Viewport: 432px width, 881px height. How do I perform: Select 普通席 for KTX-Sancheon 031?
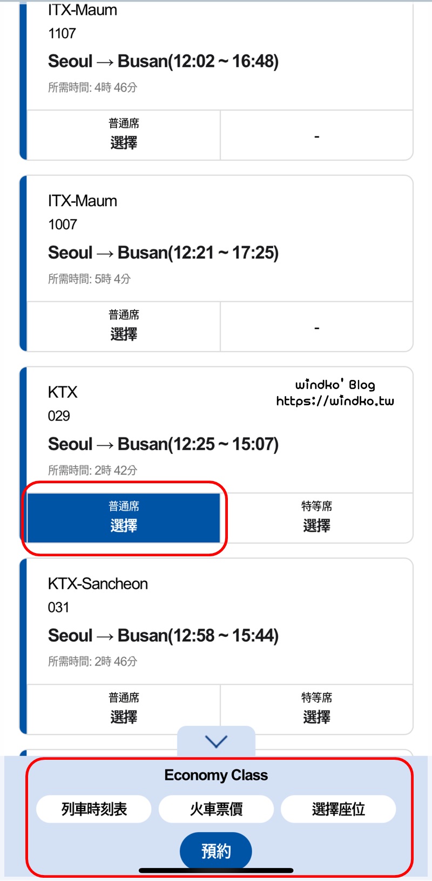[124, 709]
